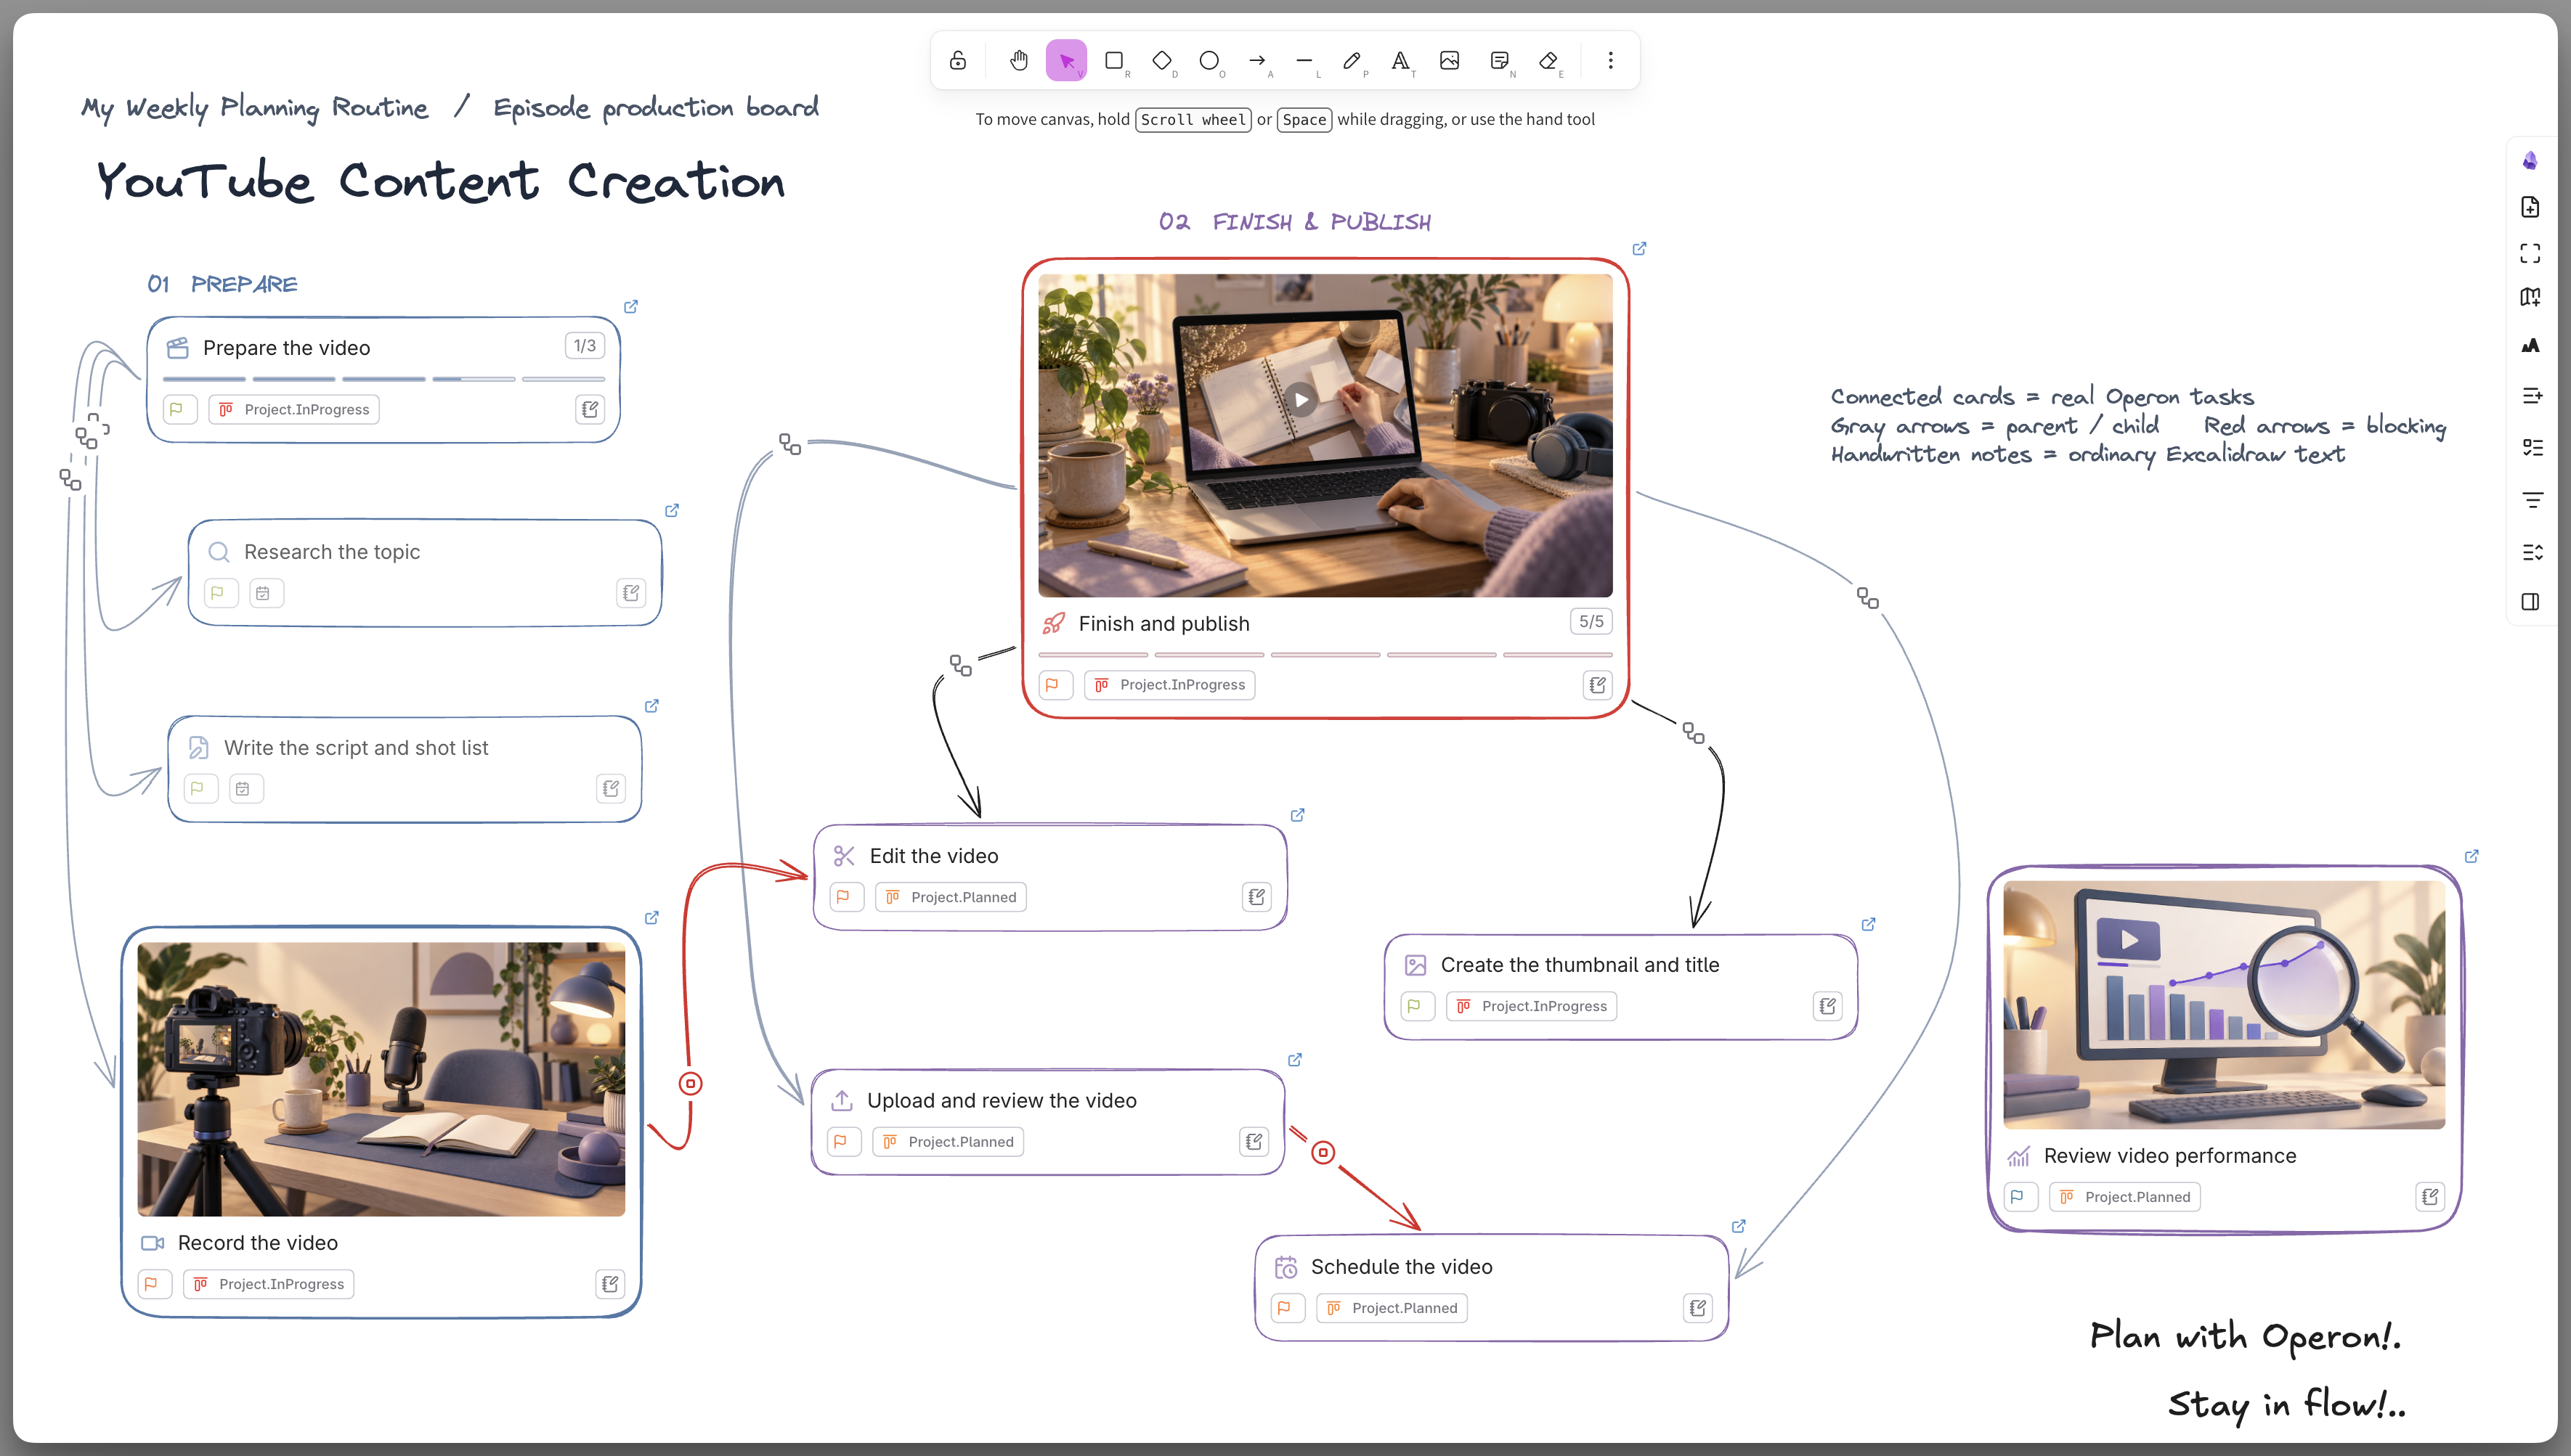The height and width of the screenshot is (1456, 2571).
Task: Select the Diamond tool
Action: (x=1161, y=61)
